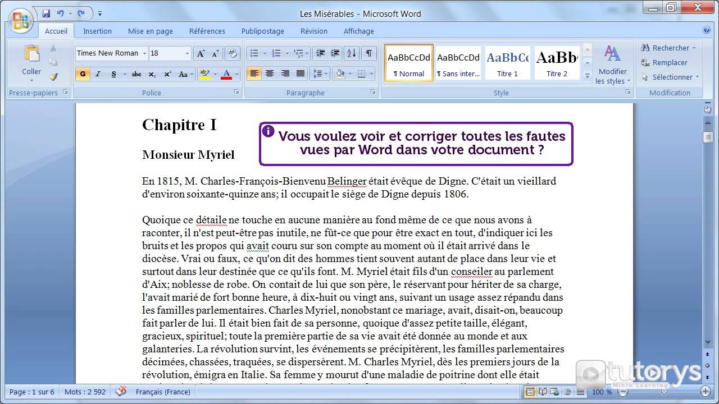Viewport: 719px width, 404px height.
Task: Apply the Titre 1 style
Action: 508,63
